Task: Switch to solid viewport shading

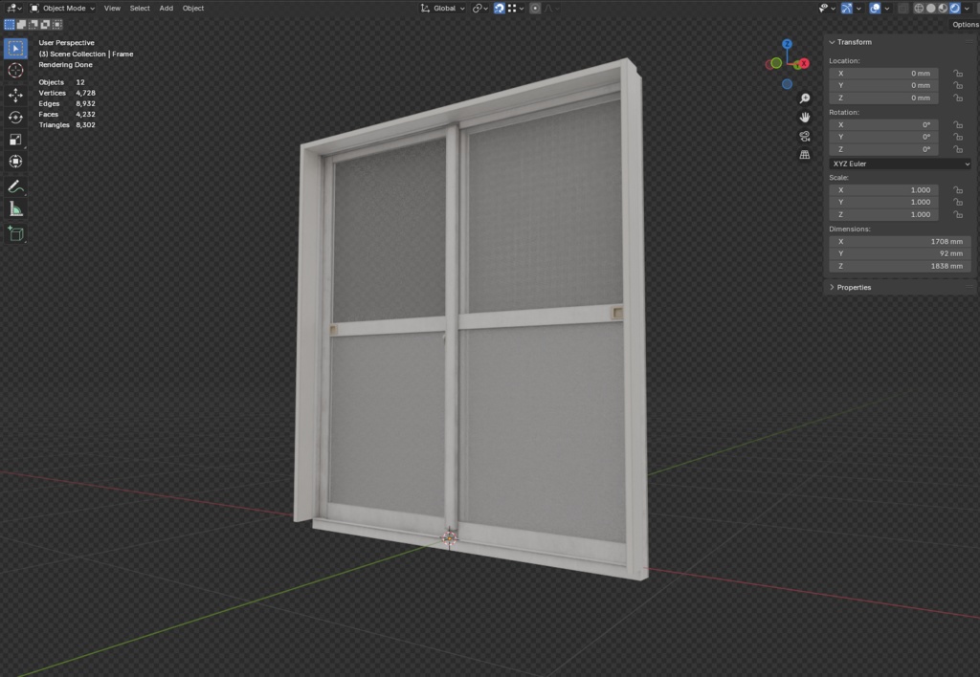Action: pos(930,8)
